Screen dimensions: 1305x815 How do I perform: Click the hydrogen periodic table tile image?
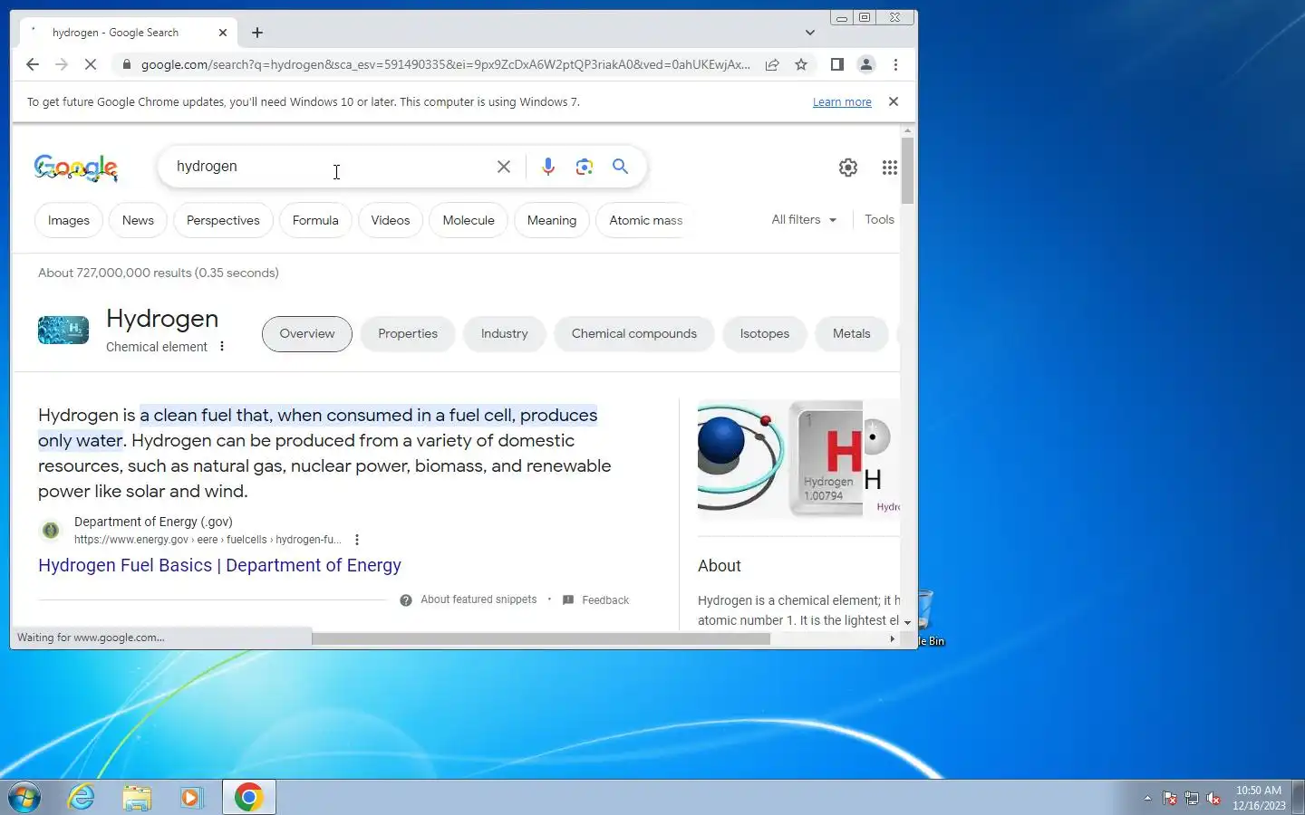click(x=826, y=459)
